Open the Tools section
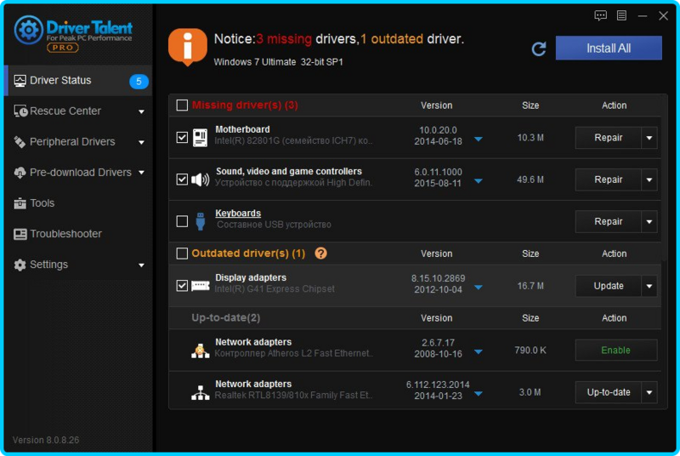 coord(78,203)
